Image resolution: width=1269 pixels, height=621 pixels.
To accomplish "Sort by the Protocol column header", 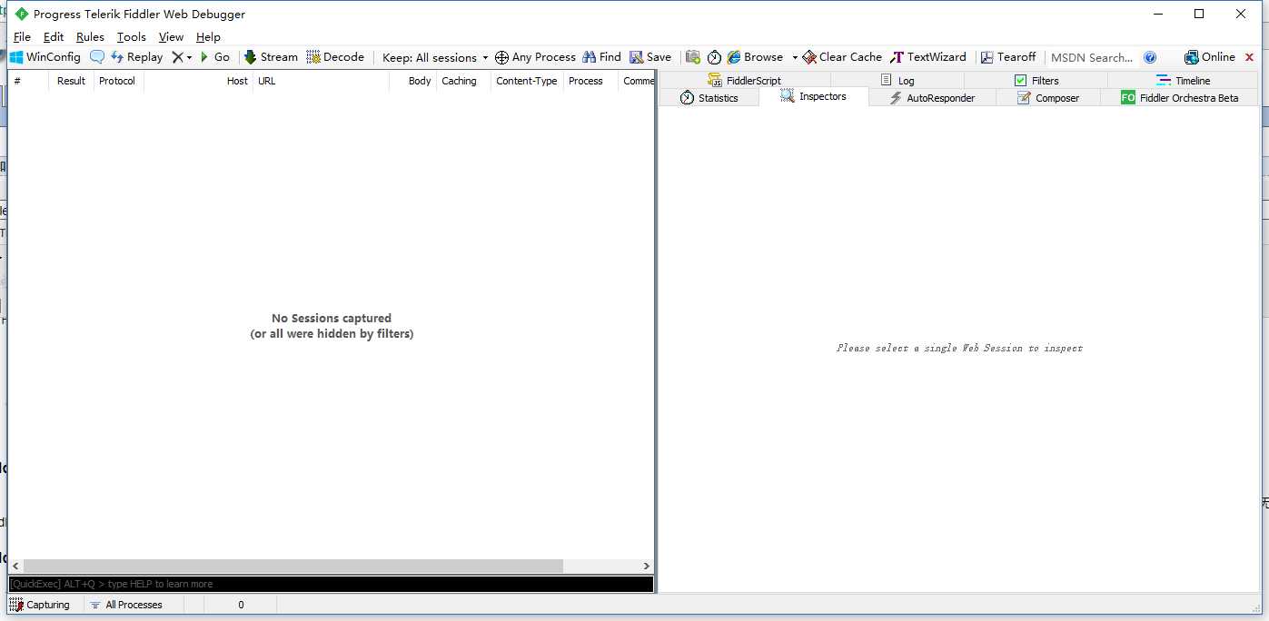I will pos(118,81).
